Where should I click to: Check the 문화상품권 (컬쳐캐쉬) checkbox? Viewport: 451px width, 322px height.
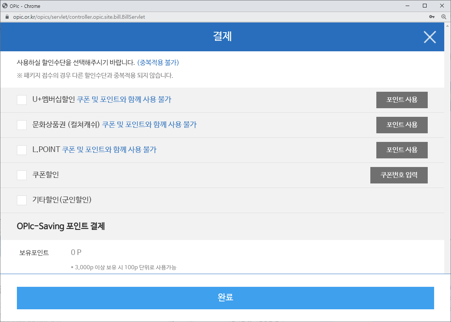[22, 125]
